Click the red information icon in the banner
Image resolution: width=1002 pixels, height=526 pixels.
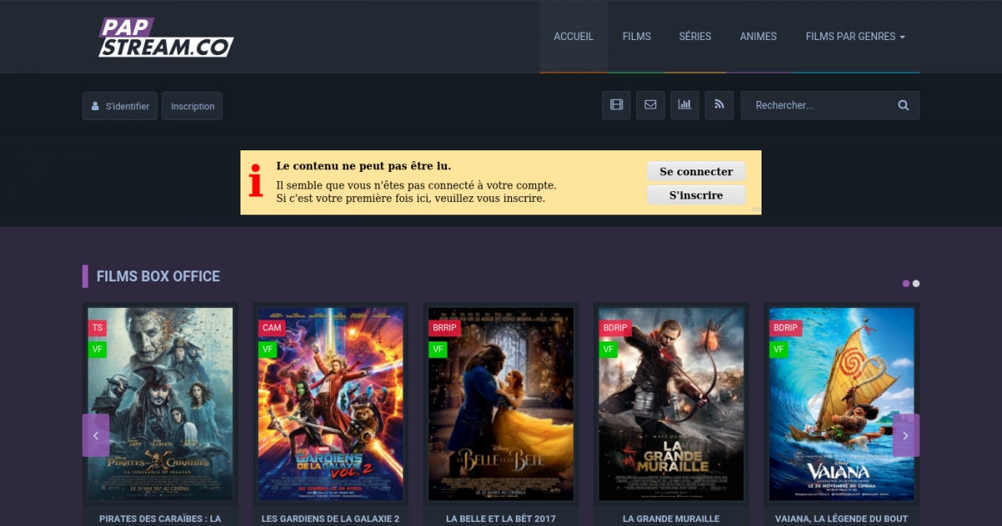256,181
